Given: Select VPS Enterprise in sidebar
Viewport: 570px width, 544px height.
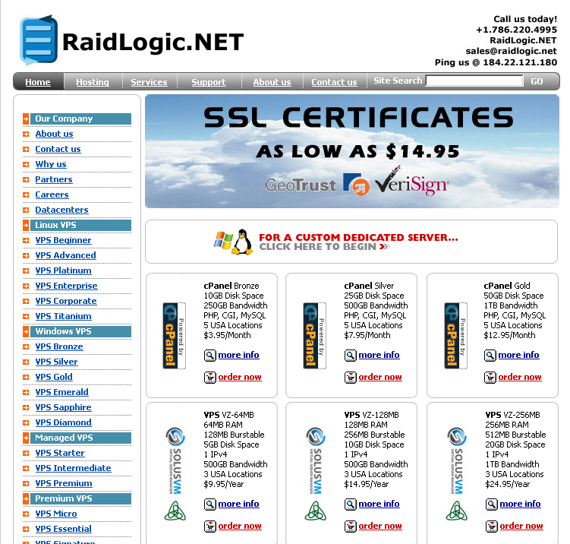Looking at the screenshot, I should point(66,286).
